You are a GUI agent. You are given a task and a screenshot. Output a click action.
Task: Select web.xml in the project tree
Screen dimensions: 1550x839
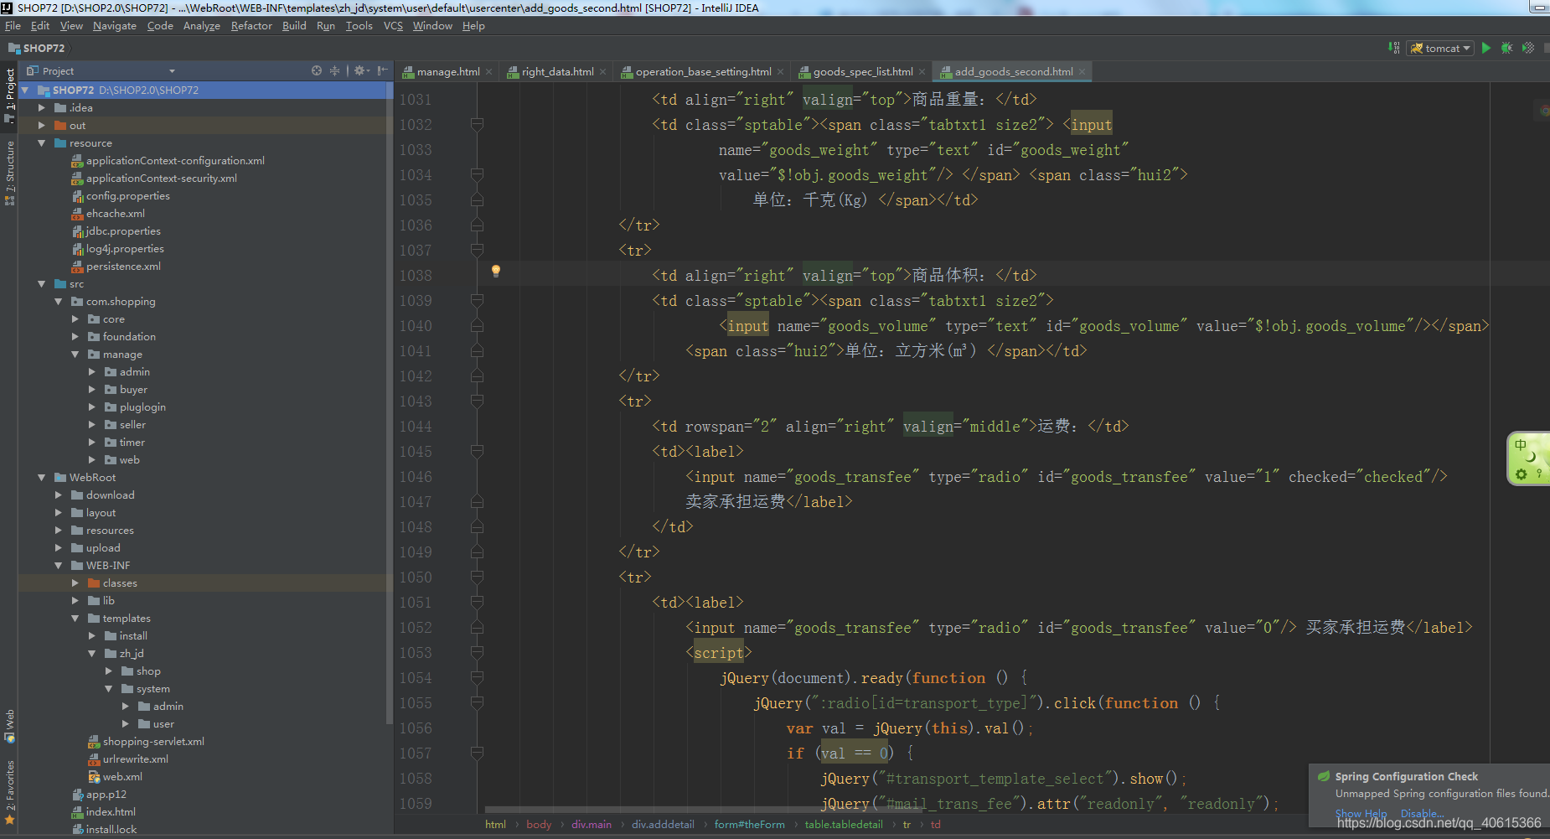point(122,776)
